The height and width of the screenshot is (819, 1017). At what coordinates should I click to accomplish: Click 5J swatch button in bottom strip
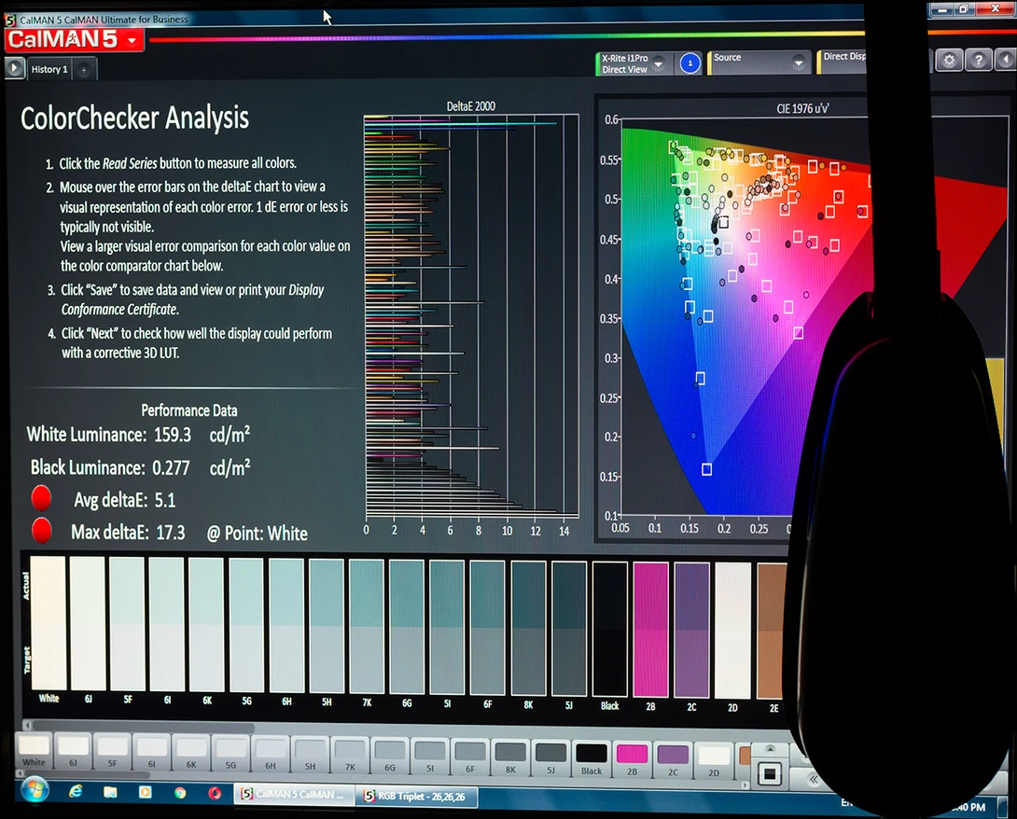coord(550,759)
